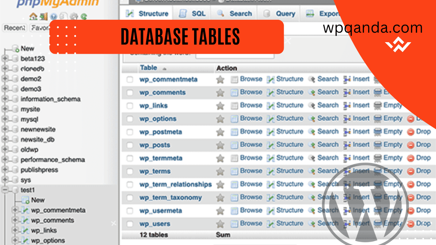This screenshot has height=245, width=436.
Task: Favorite wp_comments using its star
Action: pyautogui.click(x=220, y=92)
